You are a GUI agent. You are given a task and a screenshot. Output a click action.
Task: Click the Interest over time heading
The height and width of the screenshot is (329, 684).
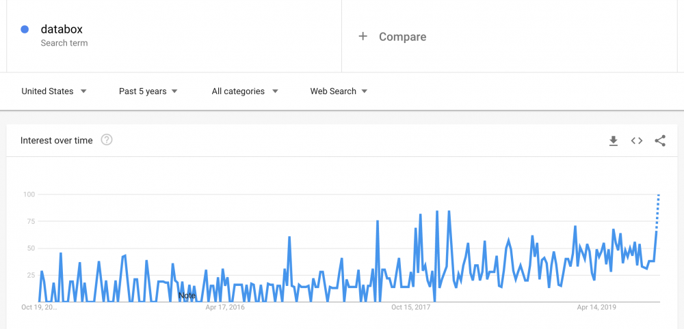[x=56, y=141]
